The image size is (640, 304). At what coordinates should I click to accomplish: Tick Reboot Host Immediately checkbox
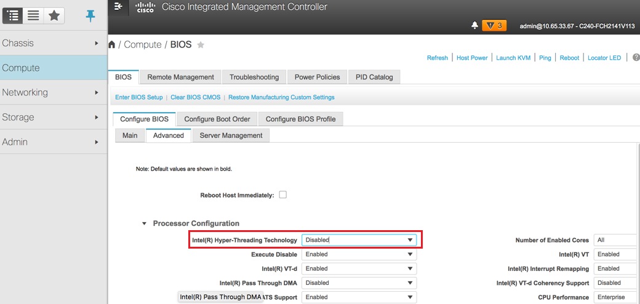point(283,195)
